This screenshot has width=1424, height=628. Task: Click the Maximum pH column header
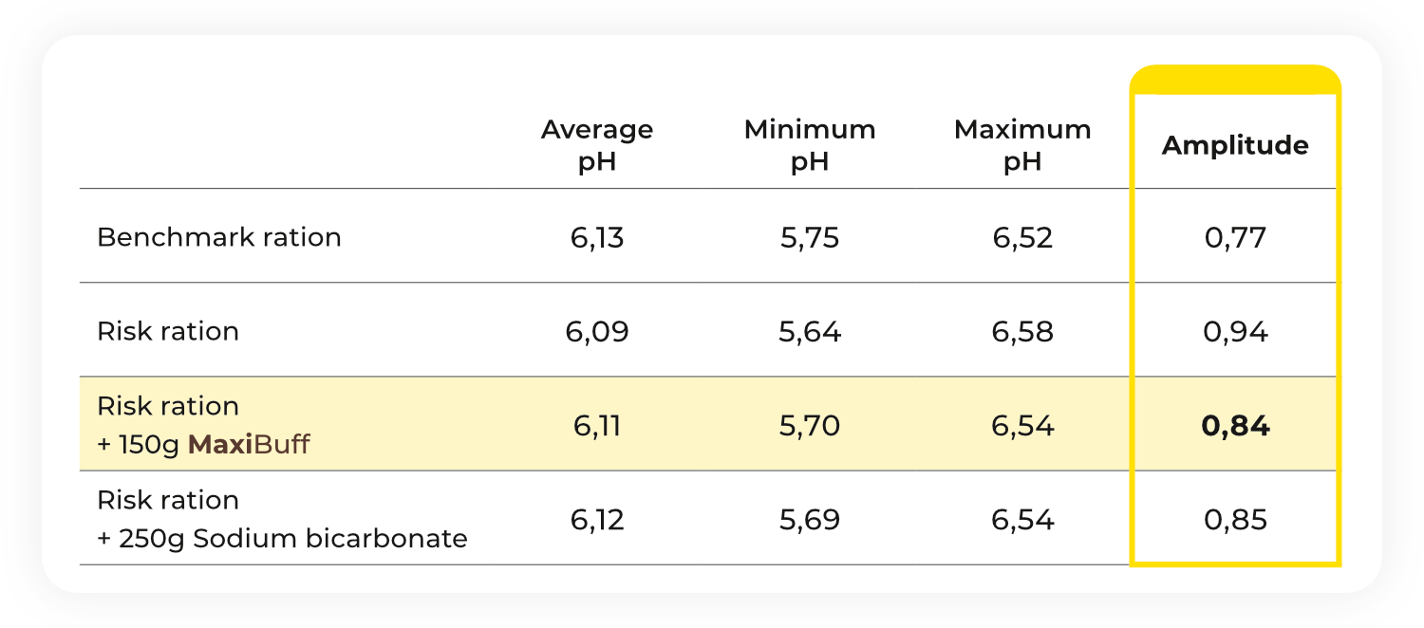pyautogui.click(x=1022, y=145)
